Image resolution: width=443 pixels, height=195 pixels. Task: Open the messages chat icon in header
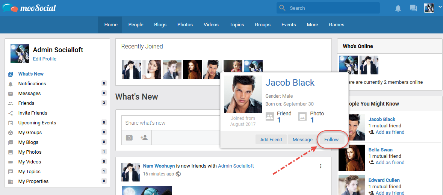[413, 8]
